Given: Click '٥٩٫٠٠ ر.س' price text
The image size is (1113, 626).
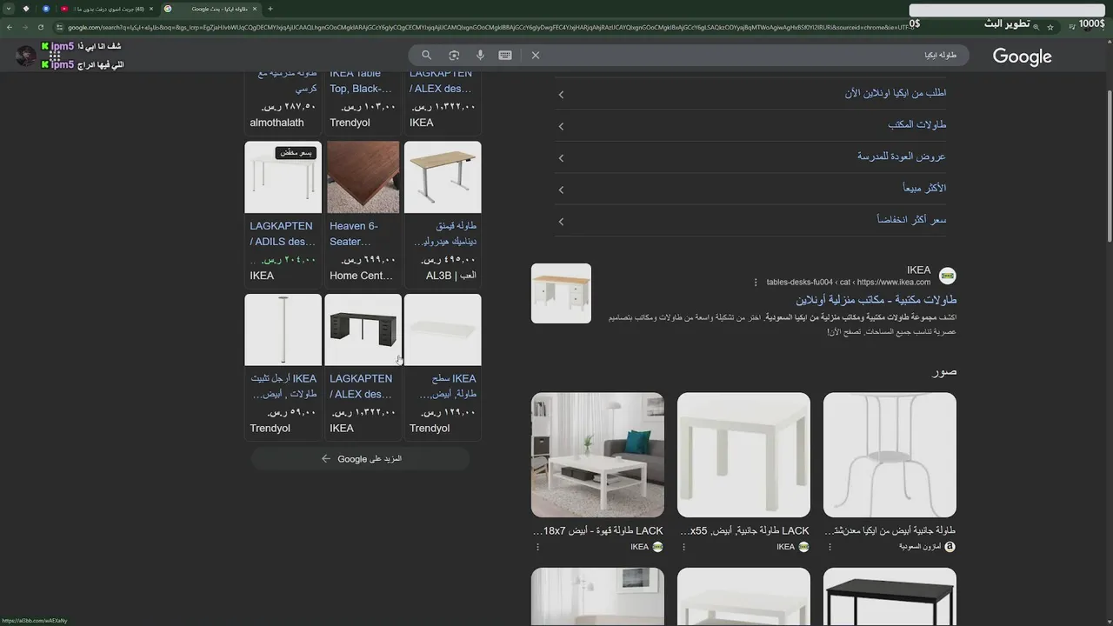Looking at the screenshot, I should [x=292, y=412].
